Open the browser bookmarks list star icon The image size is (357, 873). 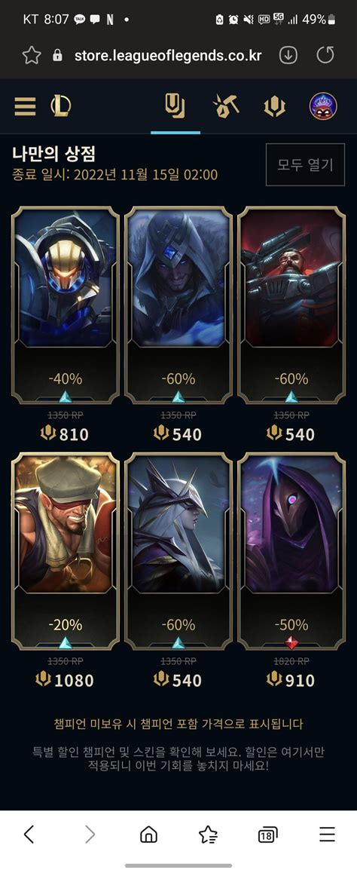(x=208, y=834)
